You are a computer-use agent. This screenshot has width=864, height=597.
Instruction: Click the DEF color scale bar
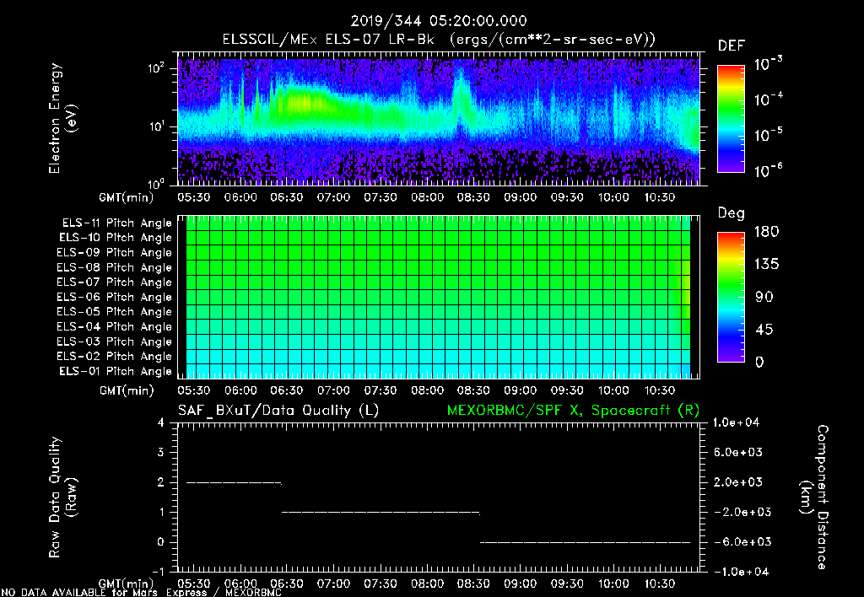pyautogui.click(x=731, y=118)
